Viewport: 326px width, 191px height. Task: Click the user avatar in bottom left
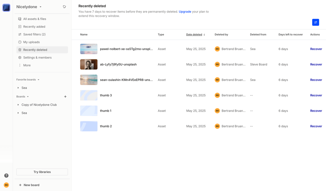6,185
